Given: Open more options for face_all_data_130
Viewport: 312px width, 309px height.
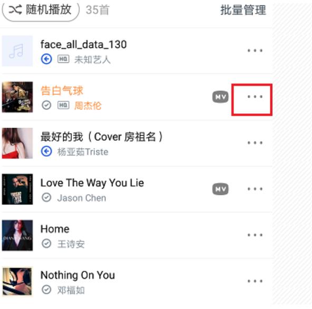Looking at the screenshot, I should point(255,51).
